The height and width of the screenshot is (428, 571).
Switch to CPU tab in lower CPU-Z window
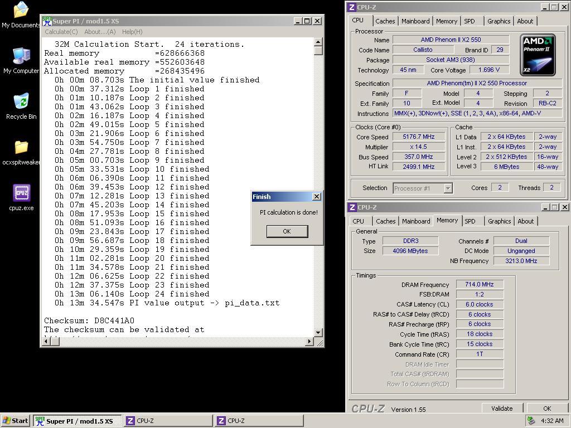358,221
